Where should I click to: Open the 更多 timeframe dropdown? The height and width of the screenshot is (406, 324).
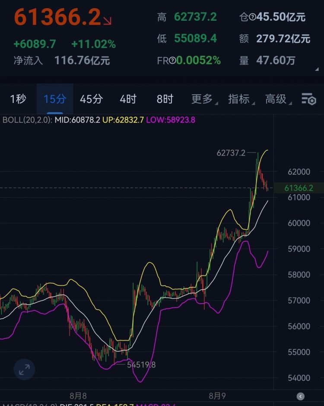(x=204, y=99)
